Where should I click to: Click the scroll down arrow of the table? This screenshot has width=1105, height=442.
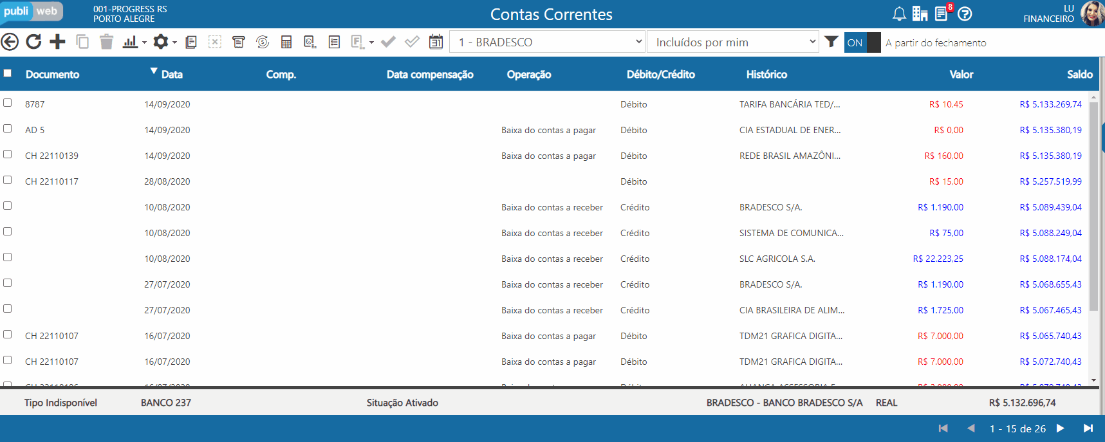pyautogui.click(x=1093, y=380)
